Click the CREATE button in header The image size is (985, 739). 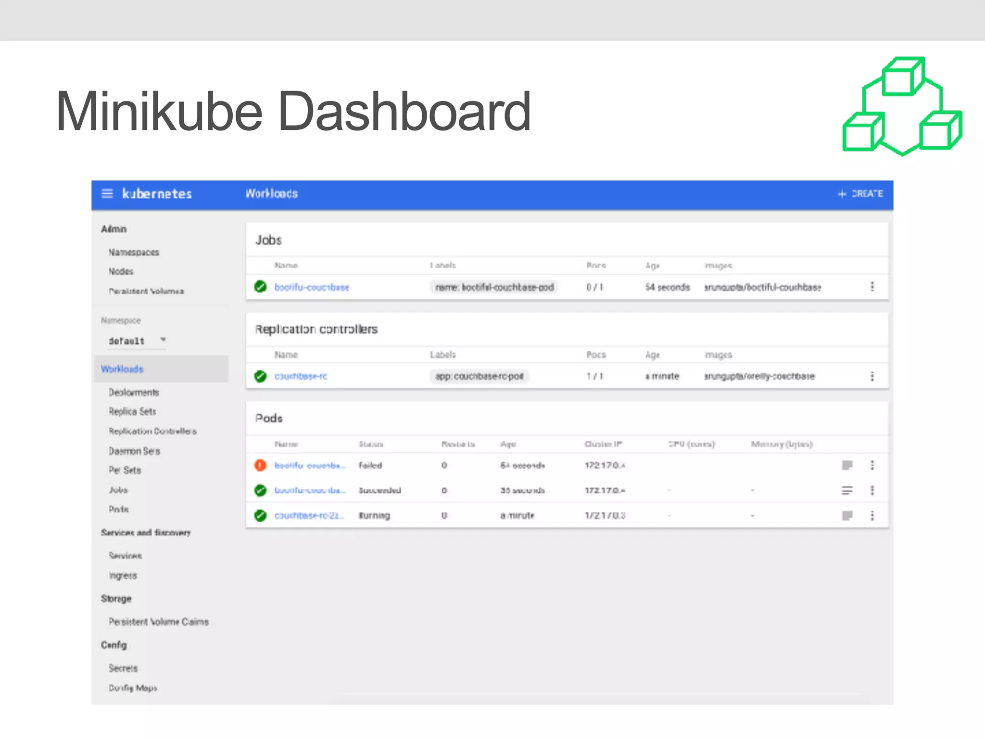860,194
